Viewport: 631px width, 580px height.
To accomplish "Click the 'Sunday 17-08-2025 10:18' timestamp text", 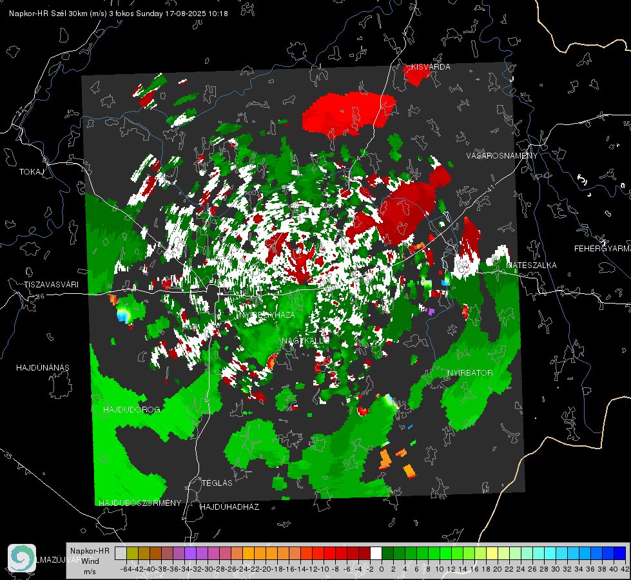I will point(182,14).
